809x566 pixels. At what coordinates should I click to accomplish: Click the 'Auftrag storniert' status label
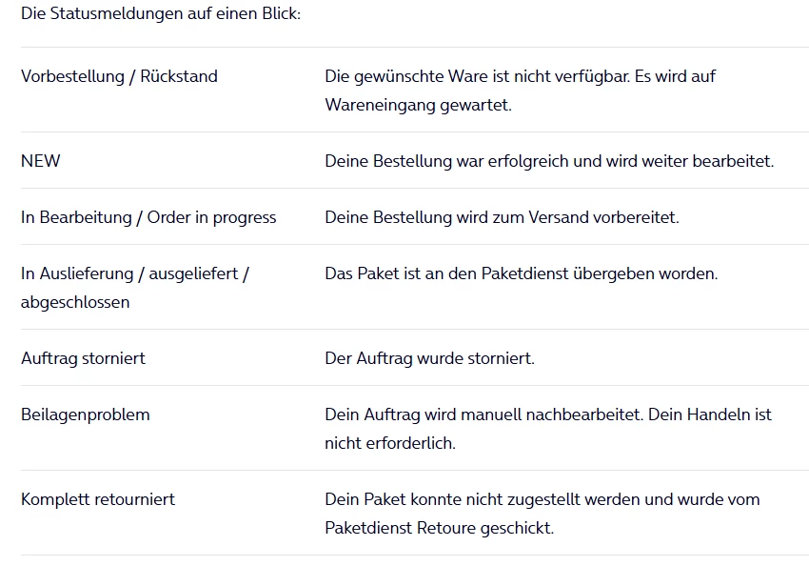click(x=83, y=358)
